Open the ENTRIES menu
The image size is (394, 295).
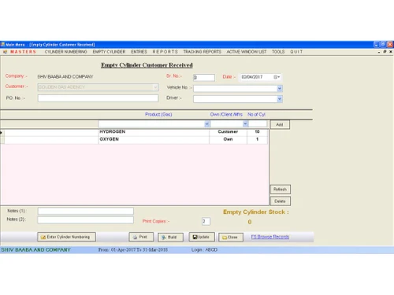point(139,52)
